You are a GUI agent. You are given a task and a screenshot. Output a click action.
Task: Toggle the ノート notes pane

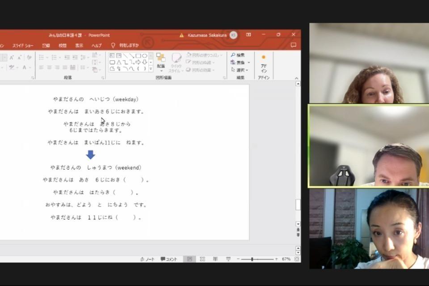(147, 259)
